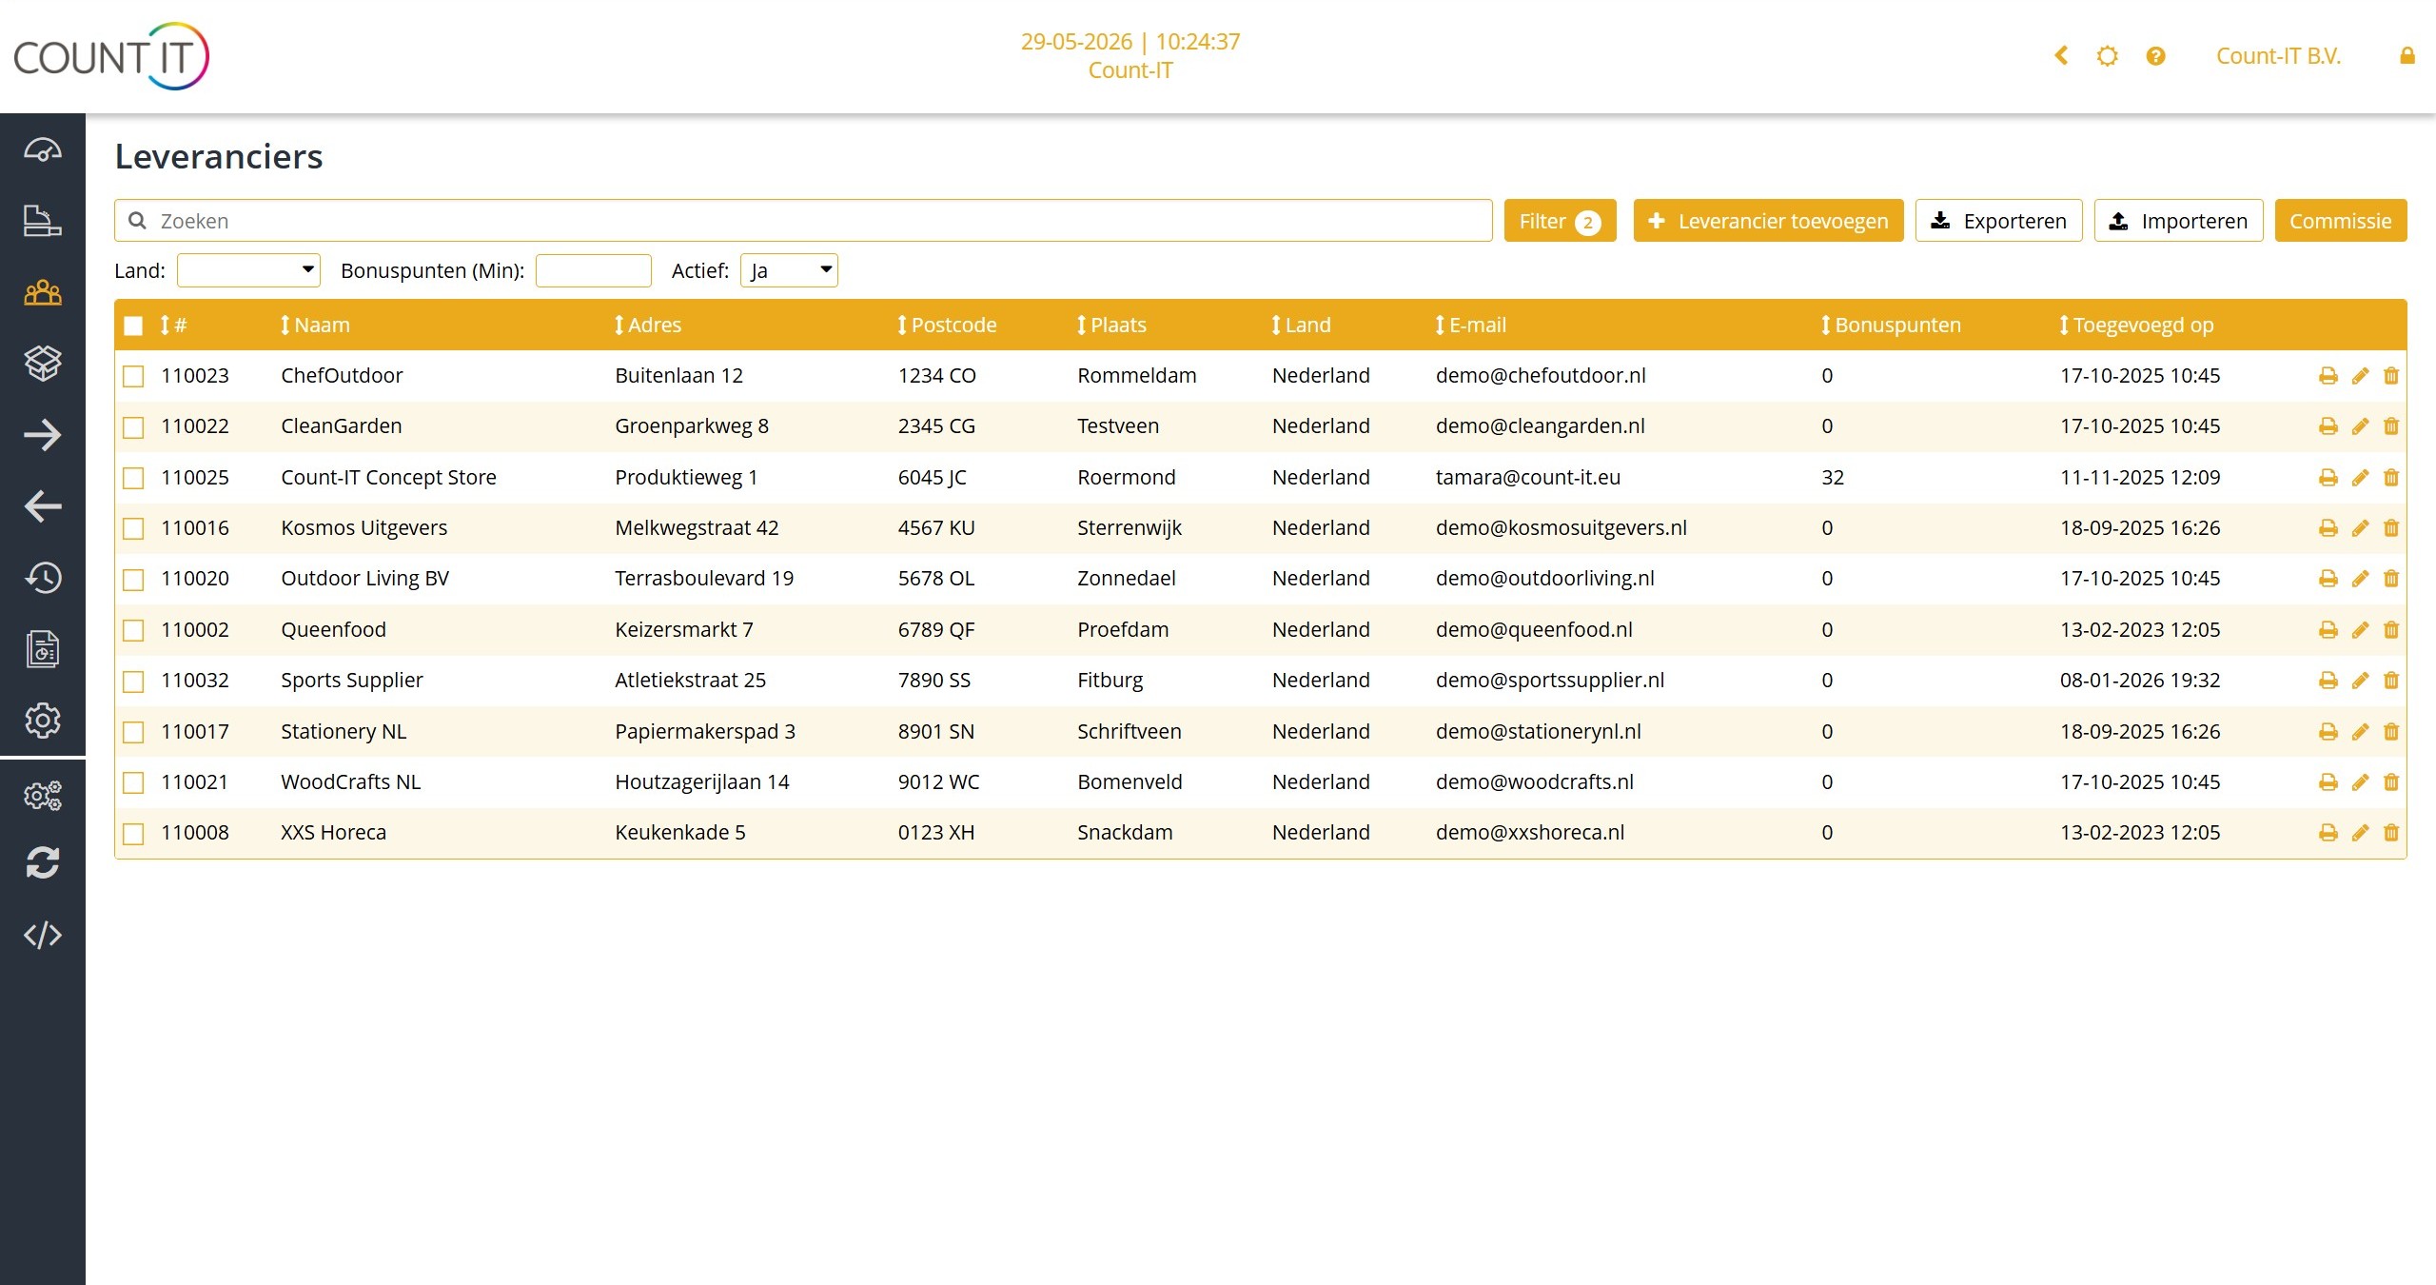
Task: Click the help question mark icon
Action: coord(2155,56)
